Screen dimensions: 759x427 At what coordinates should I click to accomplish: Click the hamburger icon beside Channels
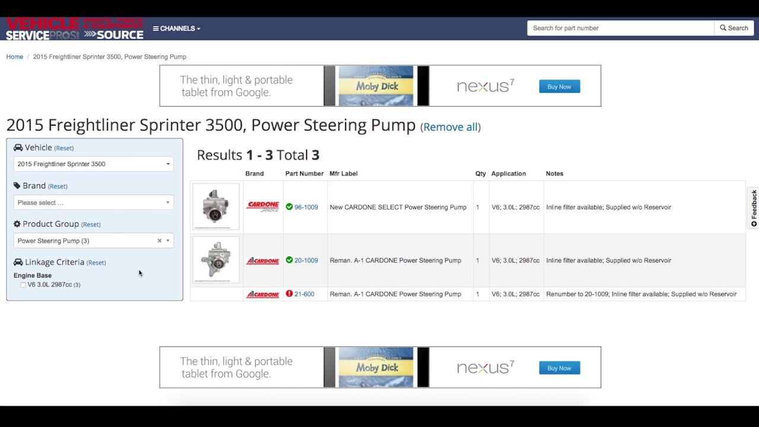click(155, 28)
